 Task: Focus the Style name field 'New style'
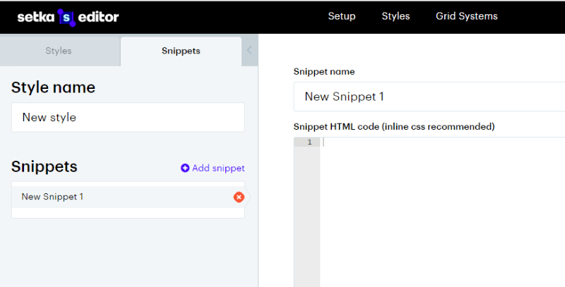[x=128, y=117]
